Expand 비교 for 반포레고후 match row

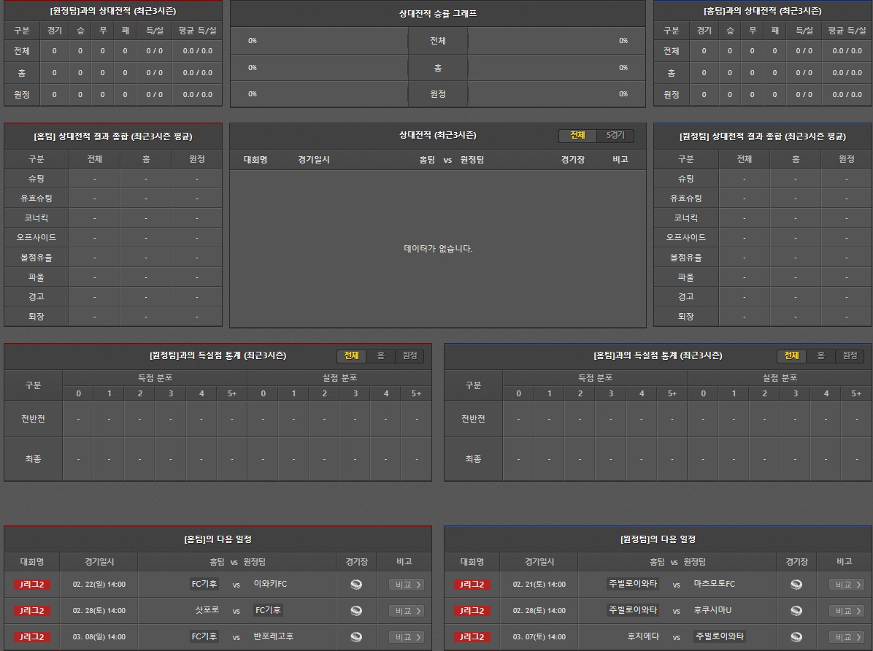point(406,636)
